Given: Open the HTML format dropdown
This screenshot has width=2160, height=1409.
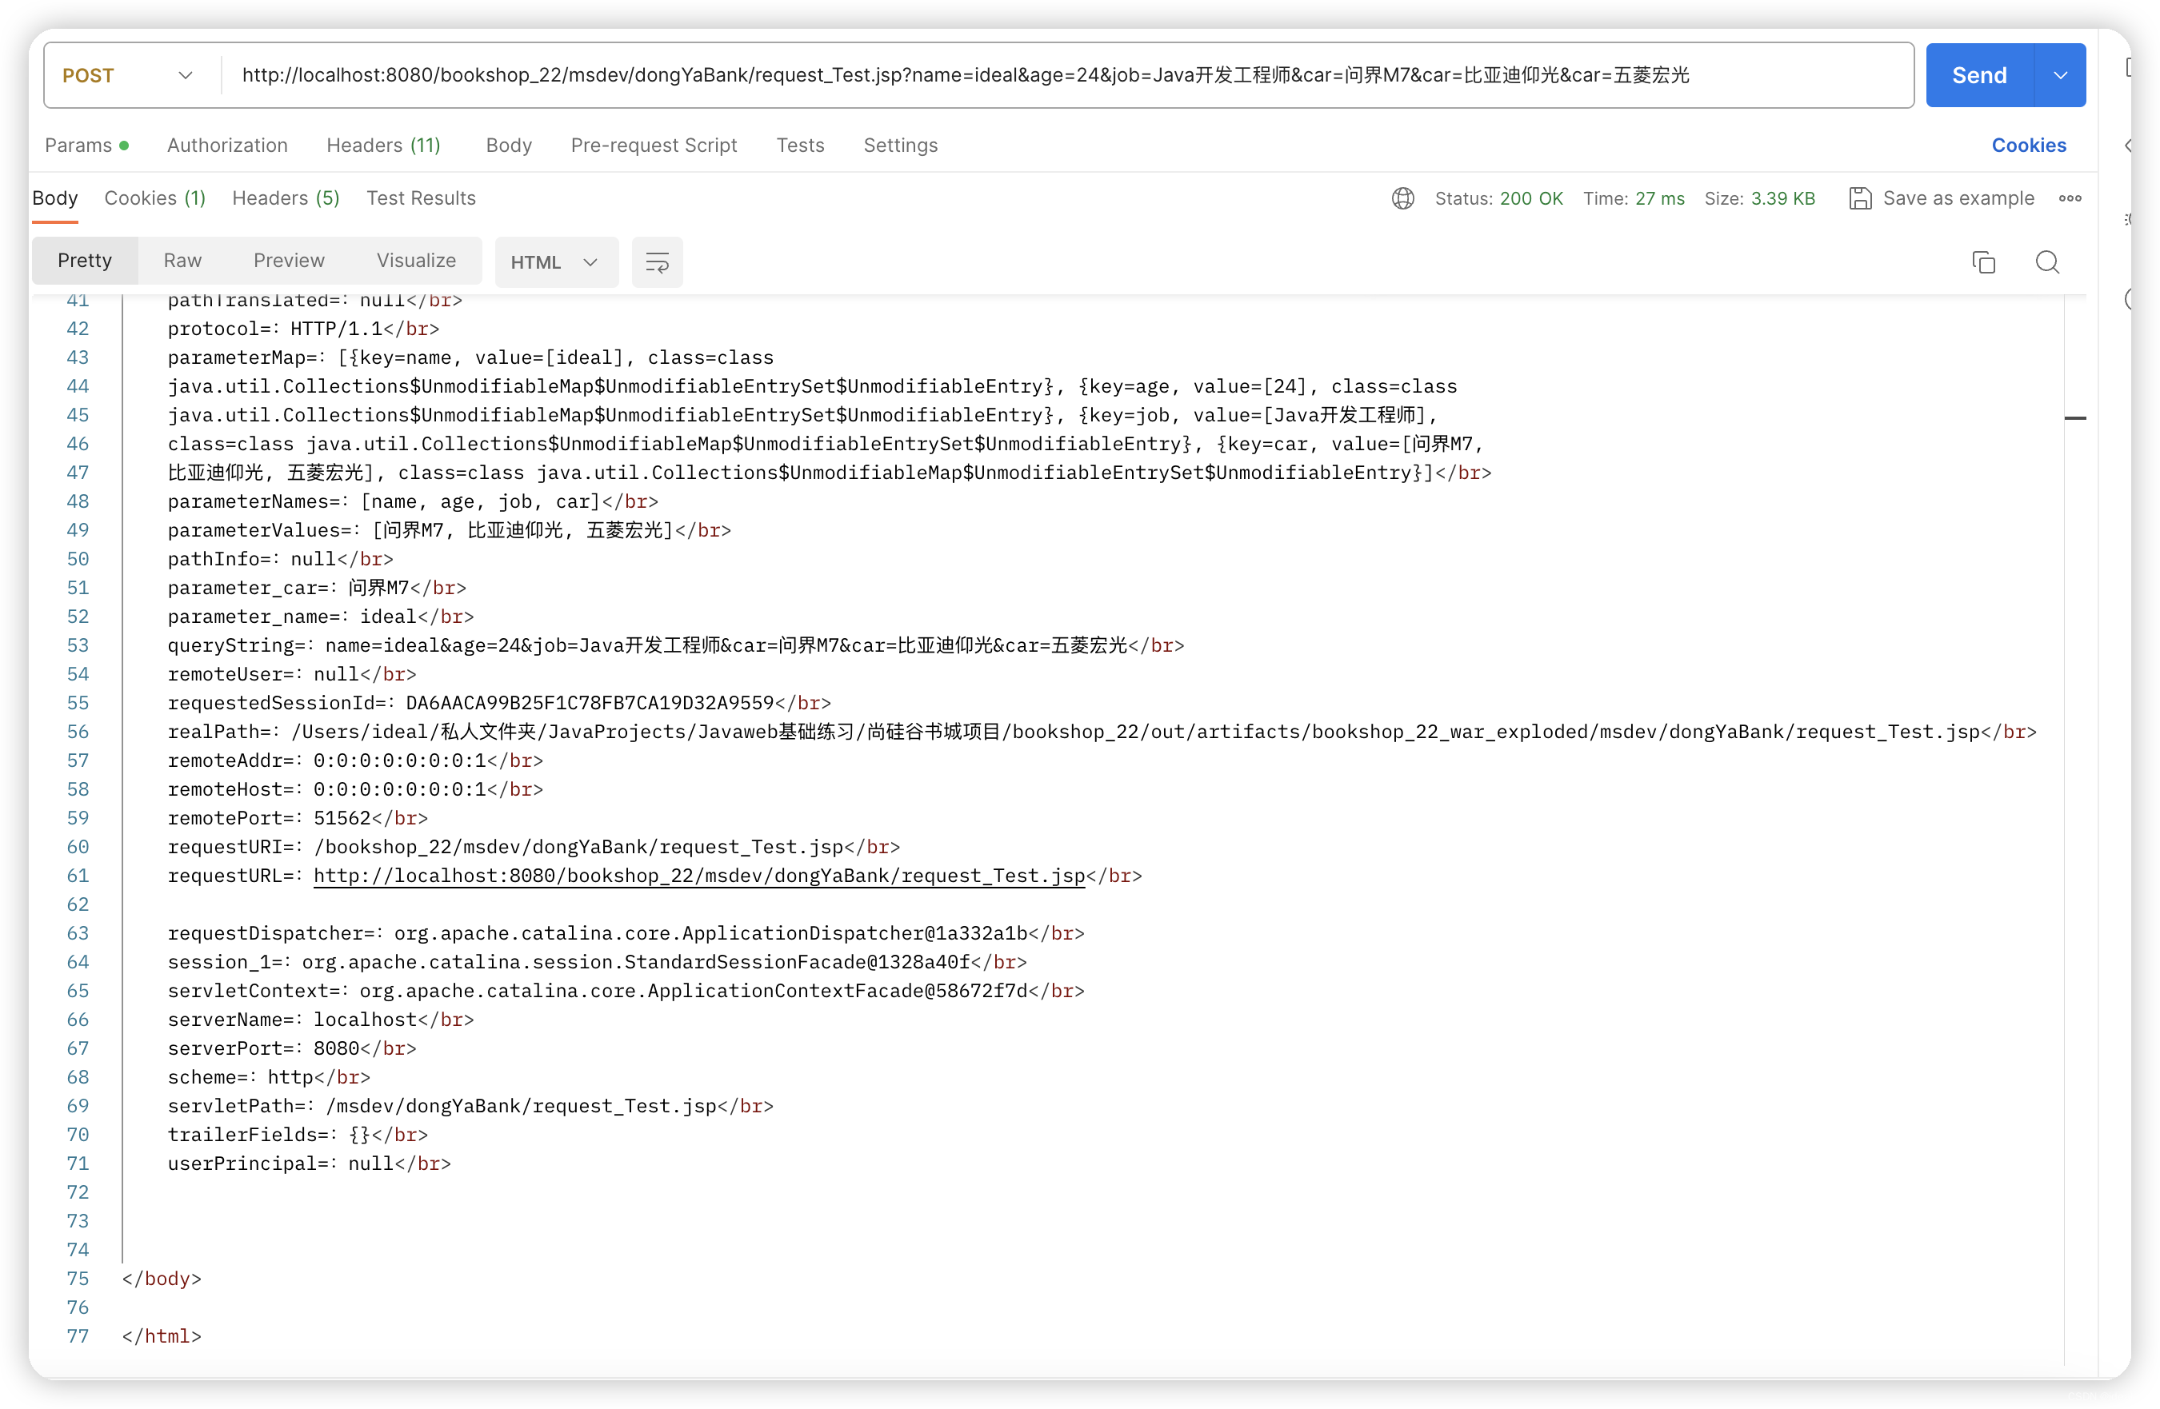Looking at the screenshot, I should 555,262.
